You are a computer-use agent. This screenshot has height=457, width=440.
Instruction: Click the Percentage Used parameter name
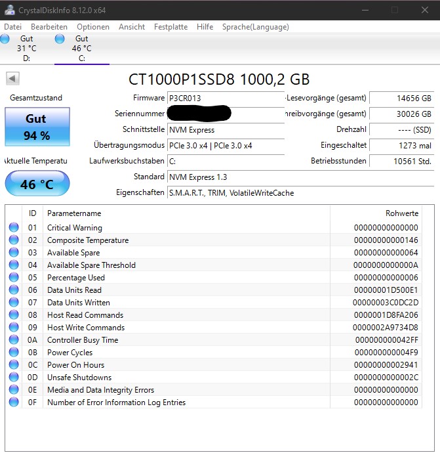76,278
